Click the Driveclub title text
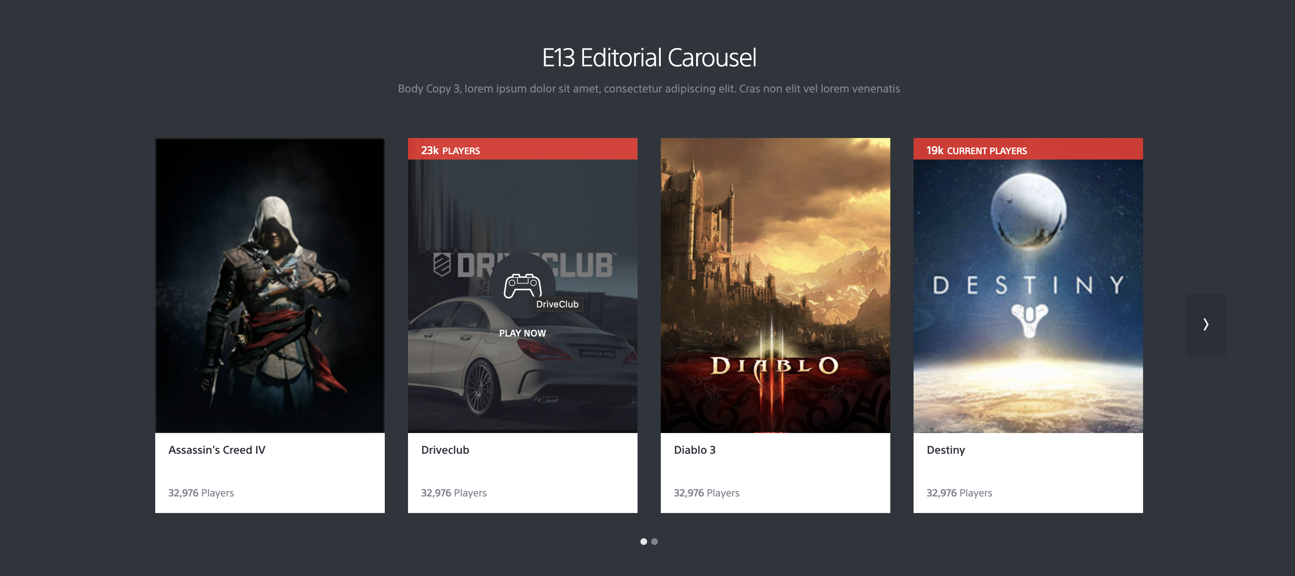 pyautogui.click(x=445, y=450)
